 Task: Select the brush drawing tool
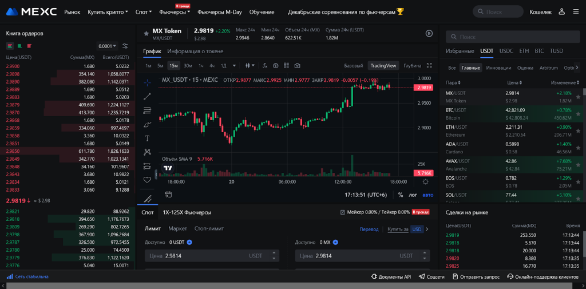[147, 125]
